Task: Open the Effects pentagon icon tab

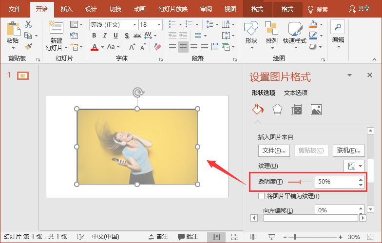Action: point(277,110)
